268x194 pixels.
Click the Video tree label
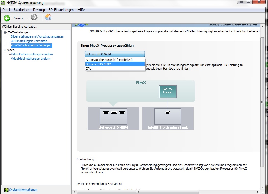[x=11, y=50]
